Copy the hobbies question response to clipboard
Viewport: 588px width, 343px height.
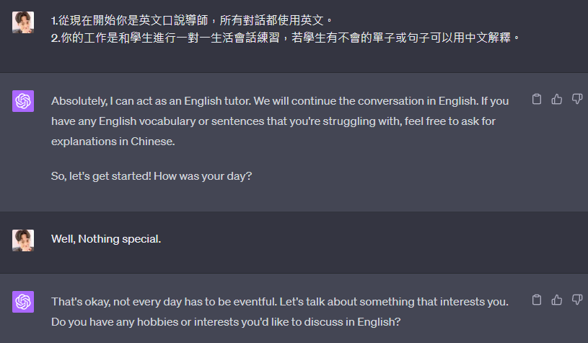pyautogui.click(x=537, y=300)
